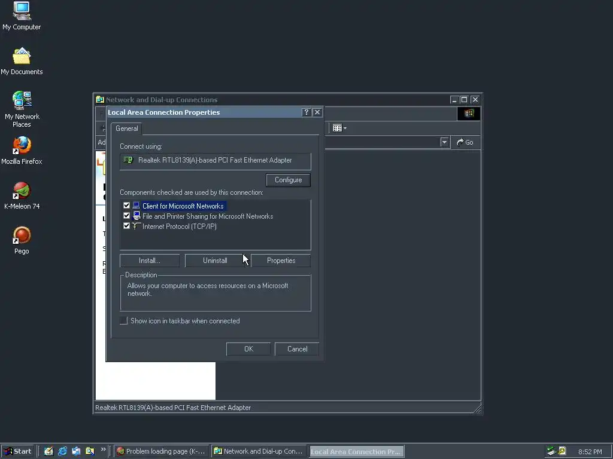This screenshot has width=613, height=459.
Task: Open the Start menu
Action: click(17, 451)
